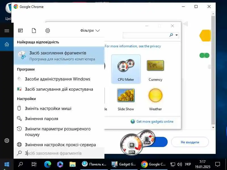Select the Weather gadget
The image size is (227, 170).
tap(155, 99)
